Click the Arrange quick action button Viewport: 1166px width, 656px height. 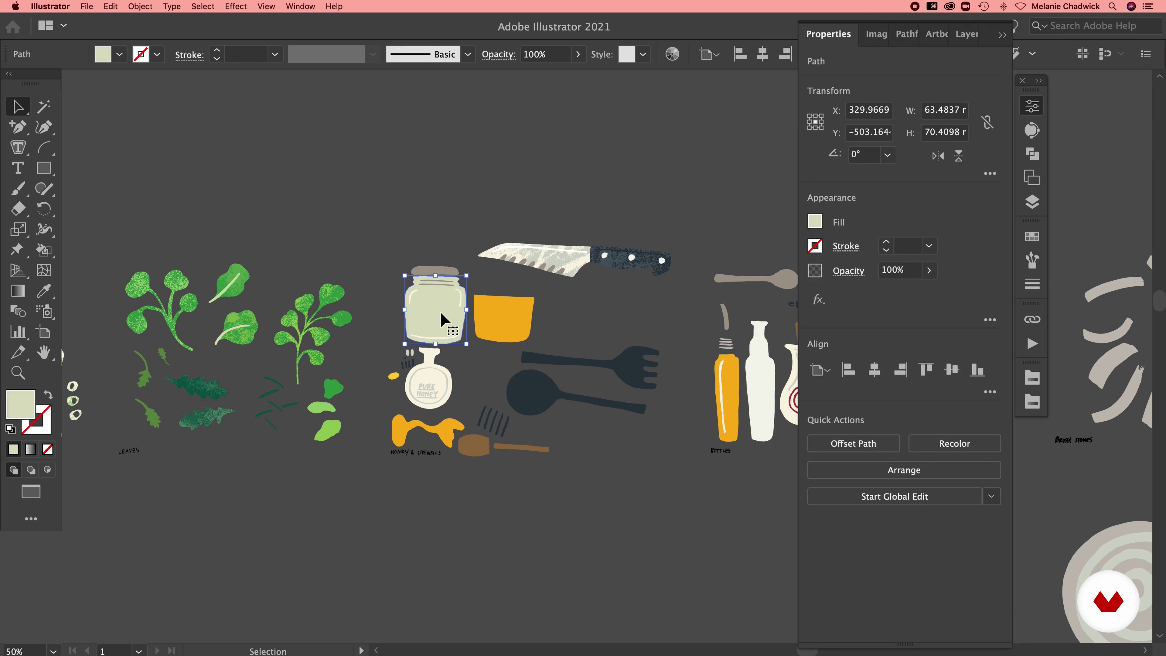(x=903, y=470)
